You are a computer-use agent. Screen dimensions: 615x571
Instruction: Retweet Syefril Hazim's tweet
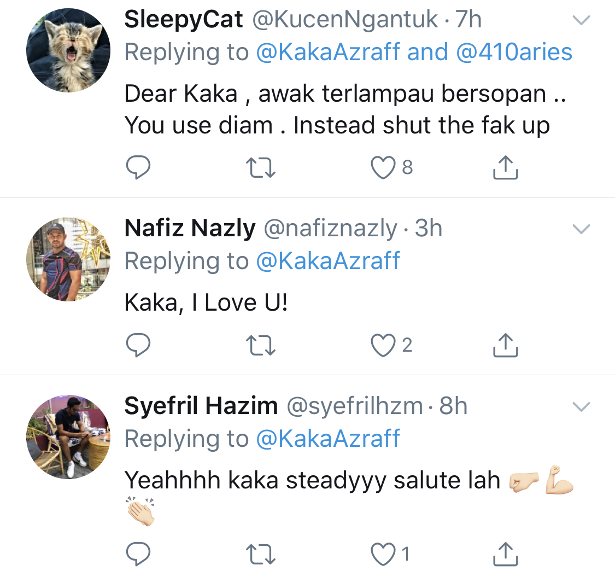[261, 555]
